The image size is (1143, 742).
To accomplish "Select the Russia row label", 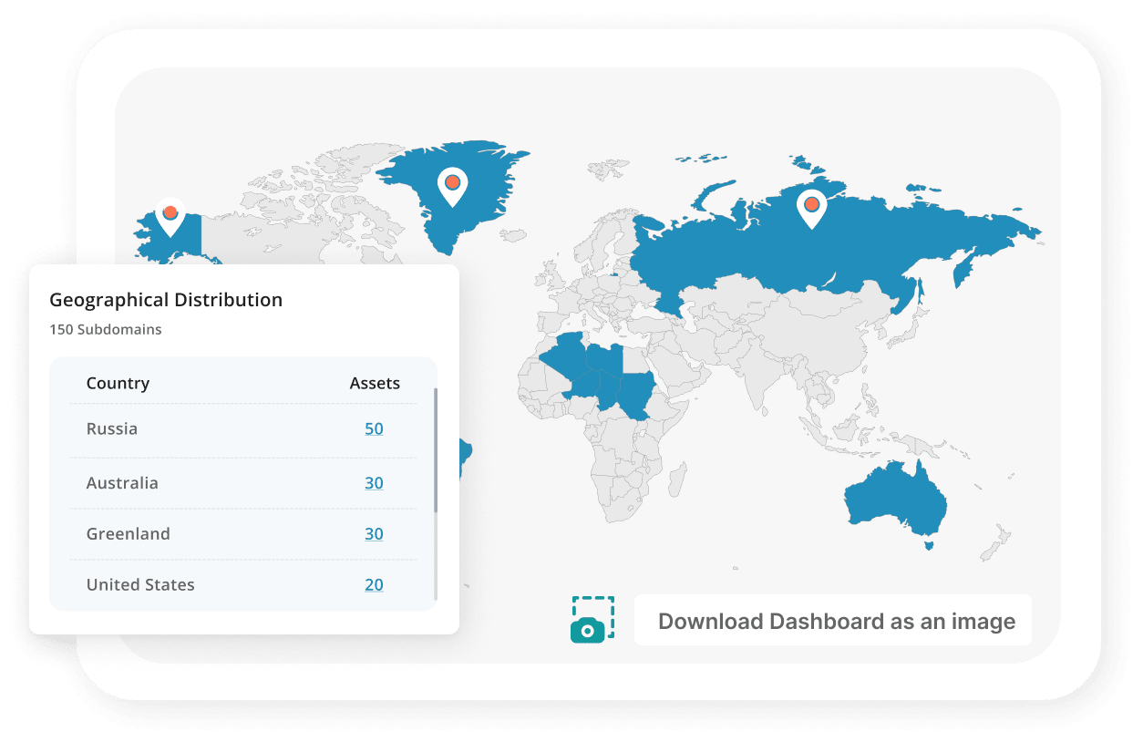I will coord(112,428).
